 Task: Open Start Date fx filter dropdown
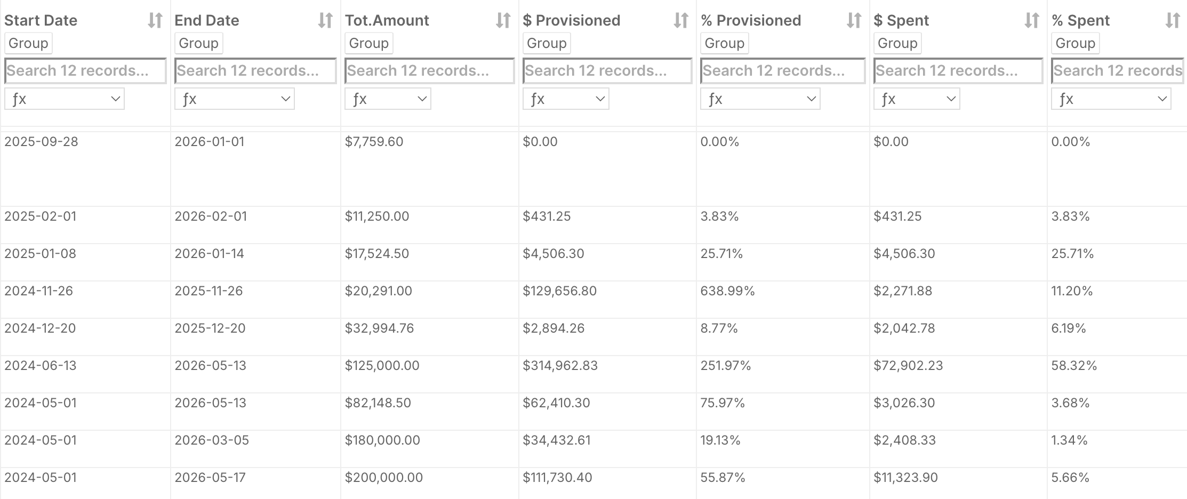click(x=65, y=99)
